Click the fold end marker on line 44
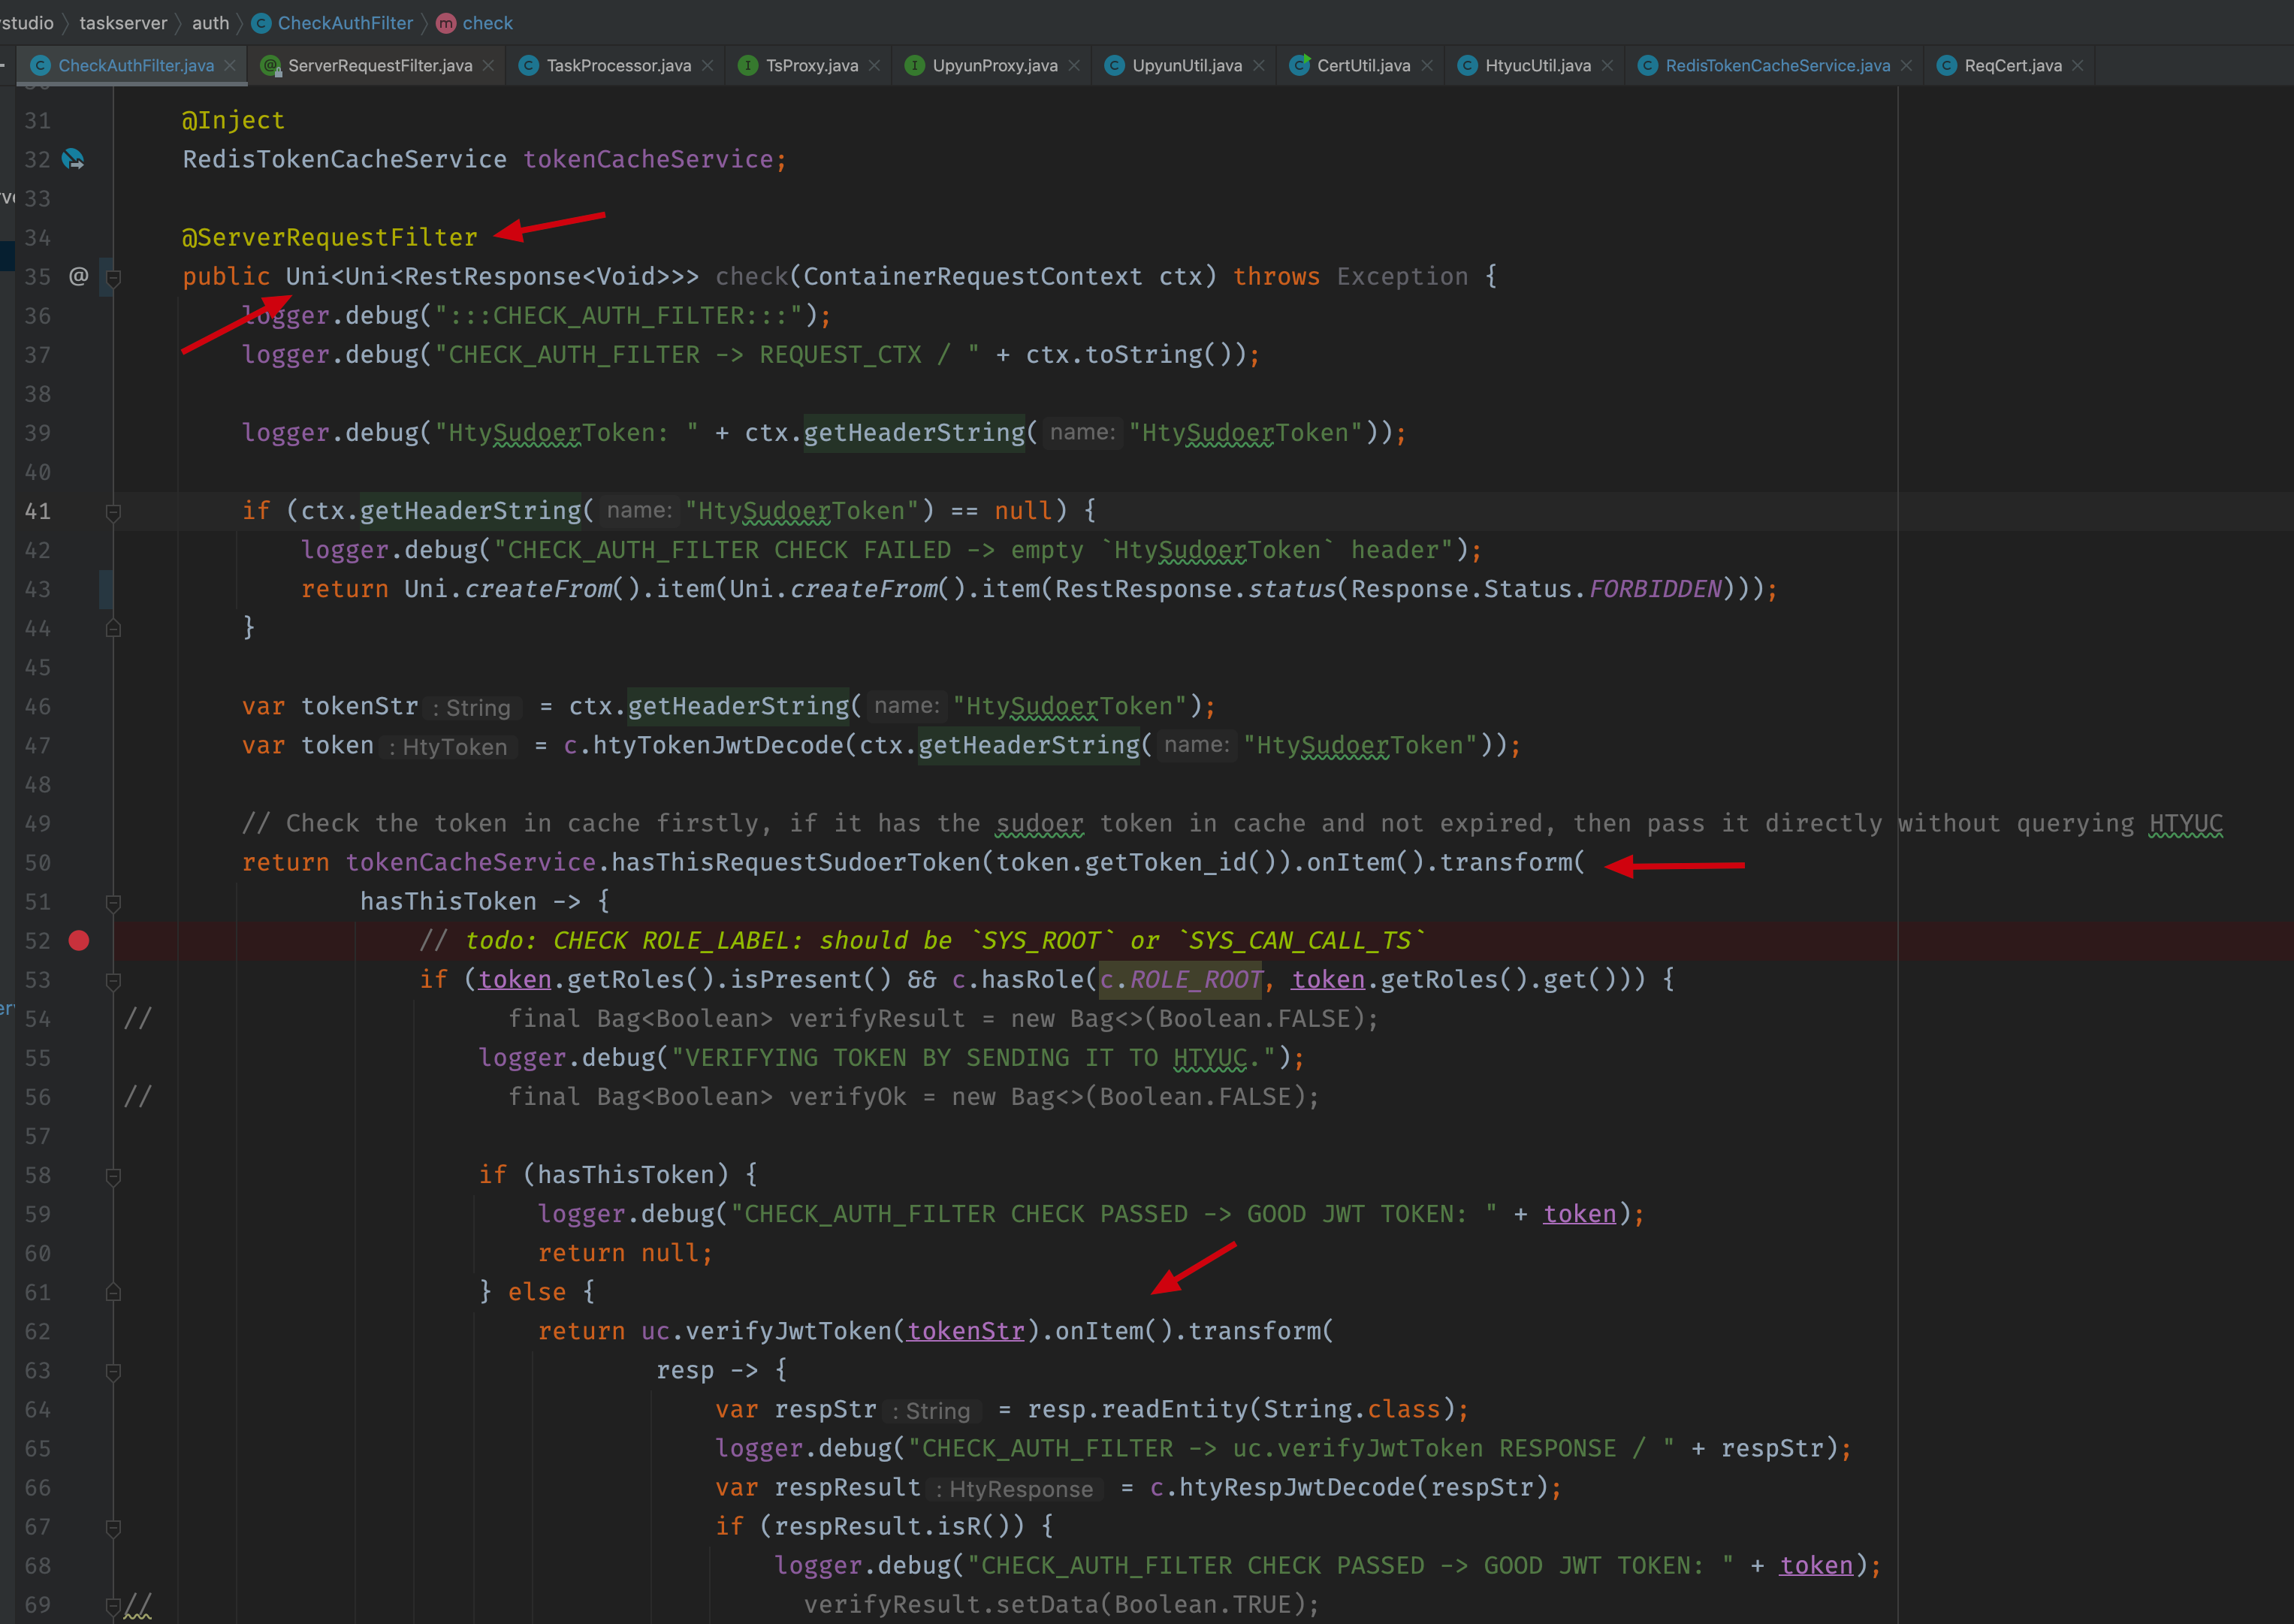Viewport: 2294px width, 1624px height. pos(113,628)
